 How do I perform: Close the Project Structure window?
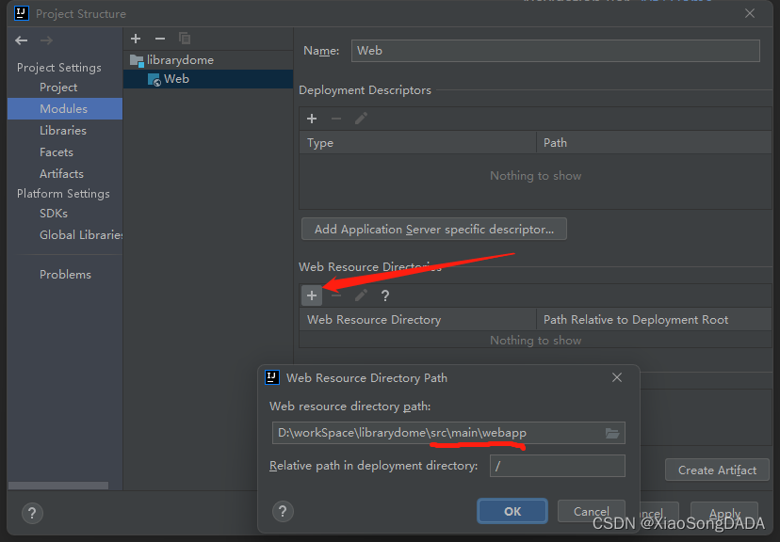pos(750,13)
